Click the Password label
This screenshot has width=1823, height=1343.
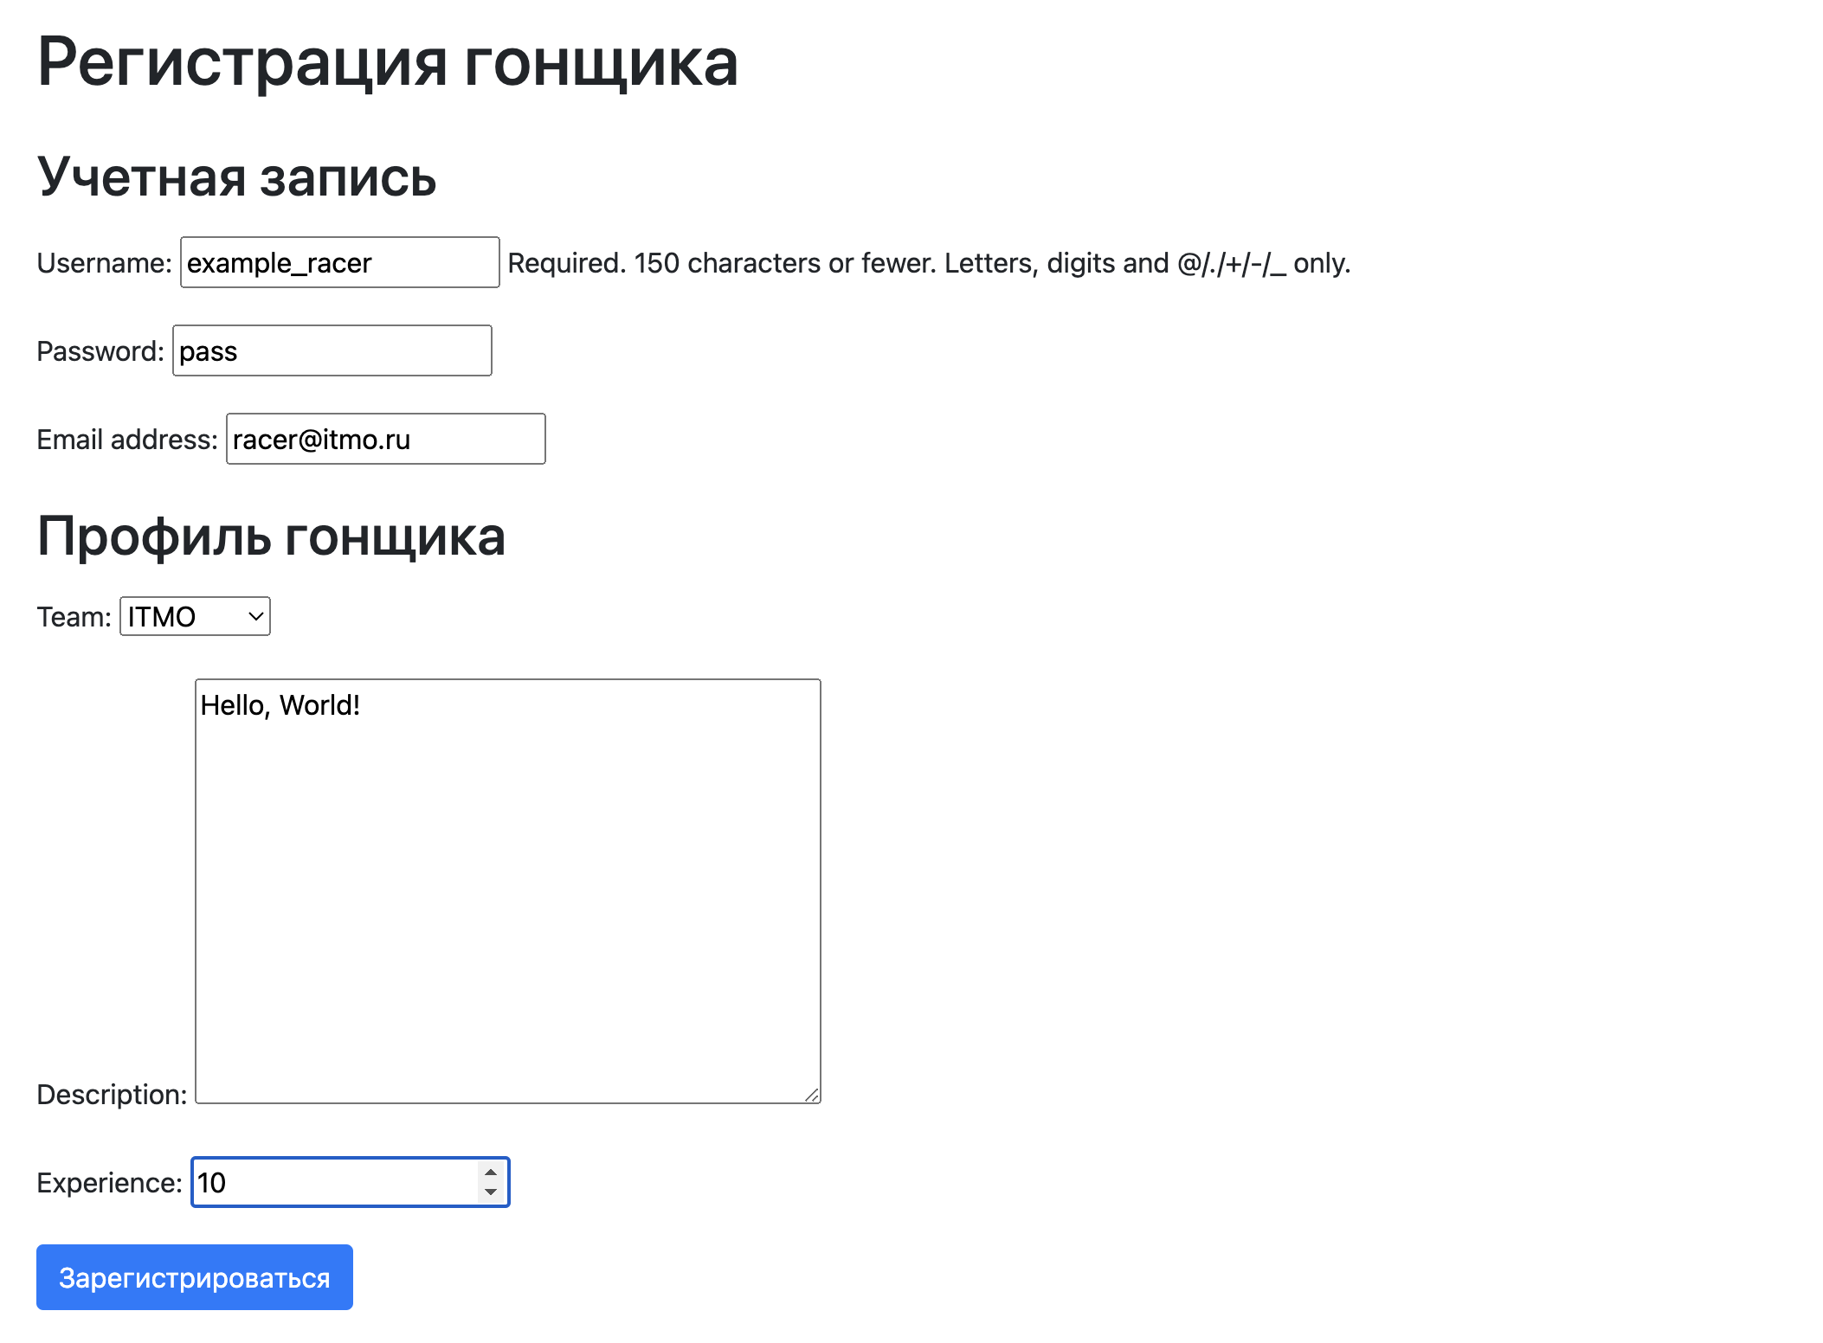tap(100, 351)
